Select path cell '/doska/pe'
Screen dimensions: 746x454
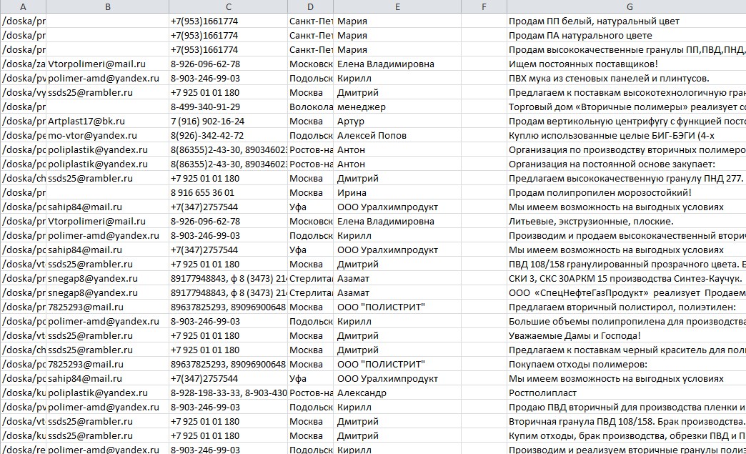(23, 135)
